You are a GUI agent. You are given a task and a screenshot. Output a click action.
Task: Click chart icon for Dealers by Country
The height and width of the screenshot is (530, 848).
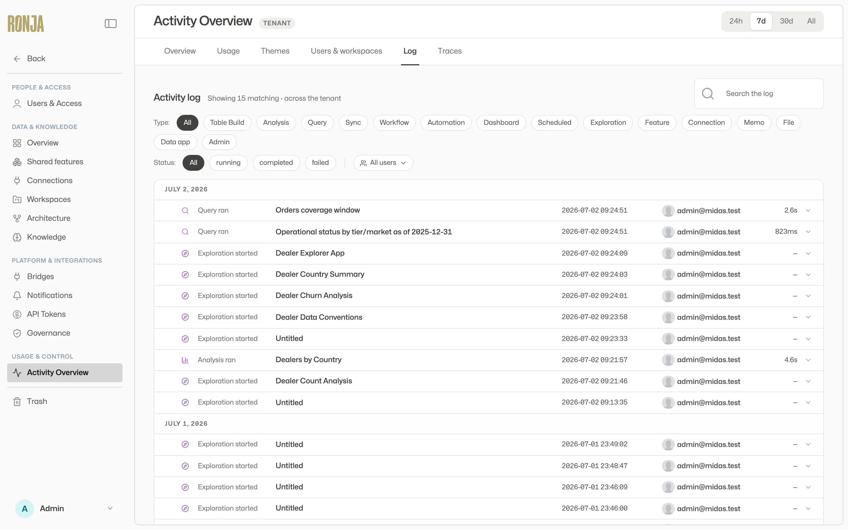click(185, 360)
